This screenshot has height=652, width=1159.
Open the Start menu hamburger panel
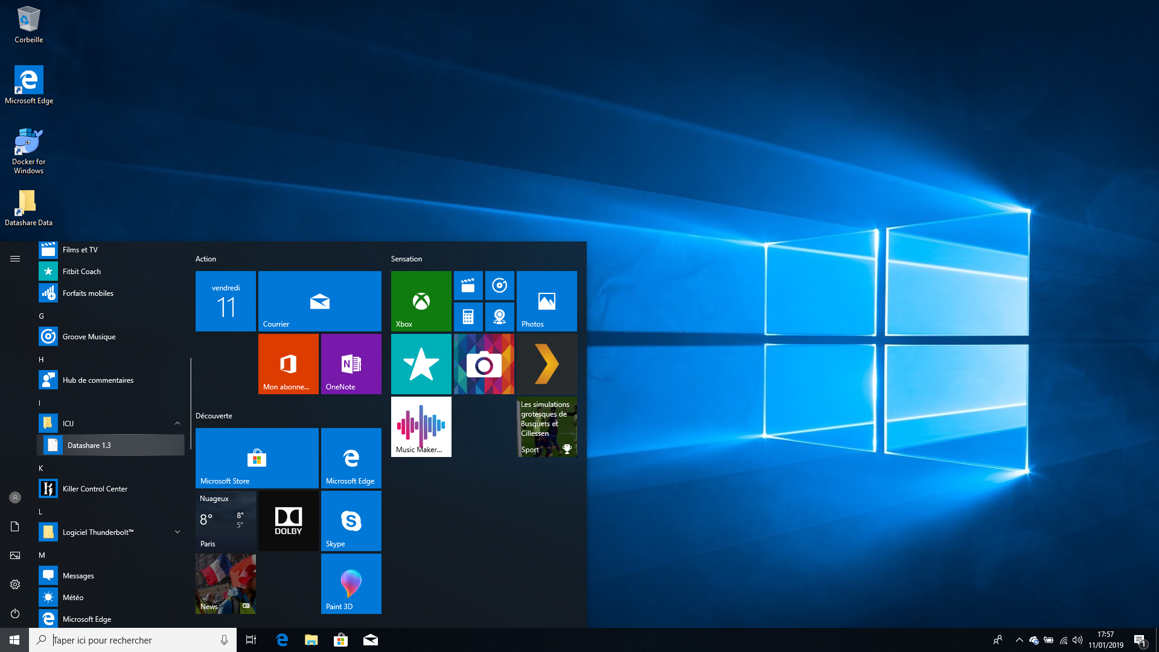15,258
